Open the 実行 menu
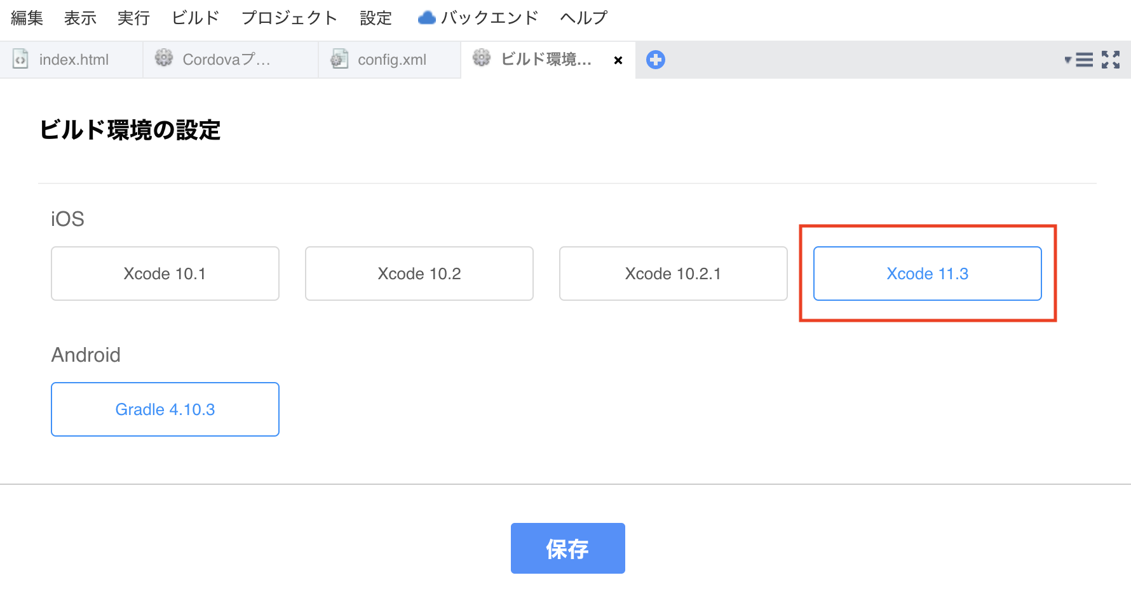 point(133,18)
